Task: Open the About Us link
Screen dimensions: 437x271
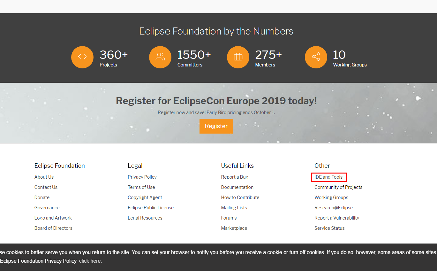Action: (44, 177)
